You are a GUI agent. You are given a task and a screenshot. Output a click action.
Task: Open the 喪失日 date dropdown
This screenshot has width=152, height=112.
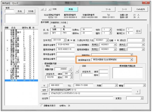pos(143,45)
